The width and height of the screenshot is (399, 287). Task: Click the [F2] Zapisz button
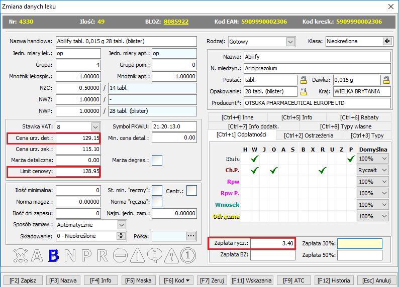(x=23, y=280)
